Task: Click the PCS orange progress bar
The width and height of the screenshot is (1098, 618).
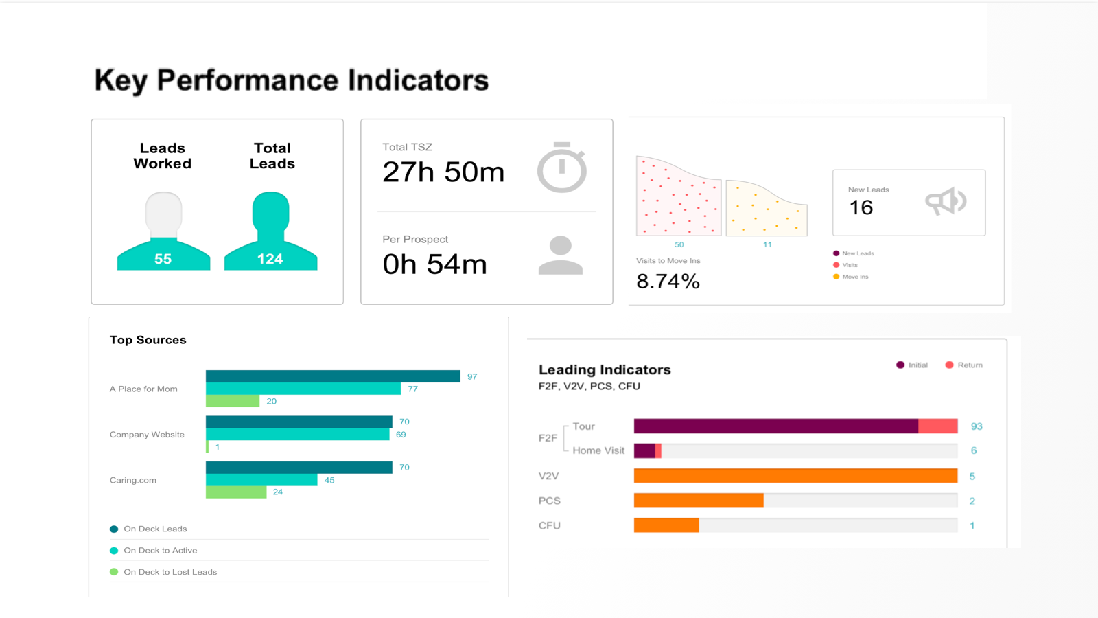Action: pyautogui.click(x=699, y=501)
